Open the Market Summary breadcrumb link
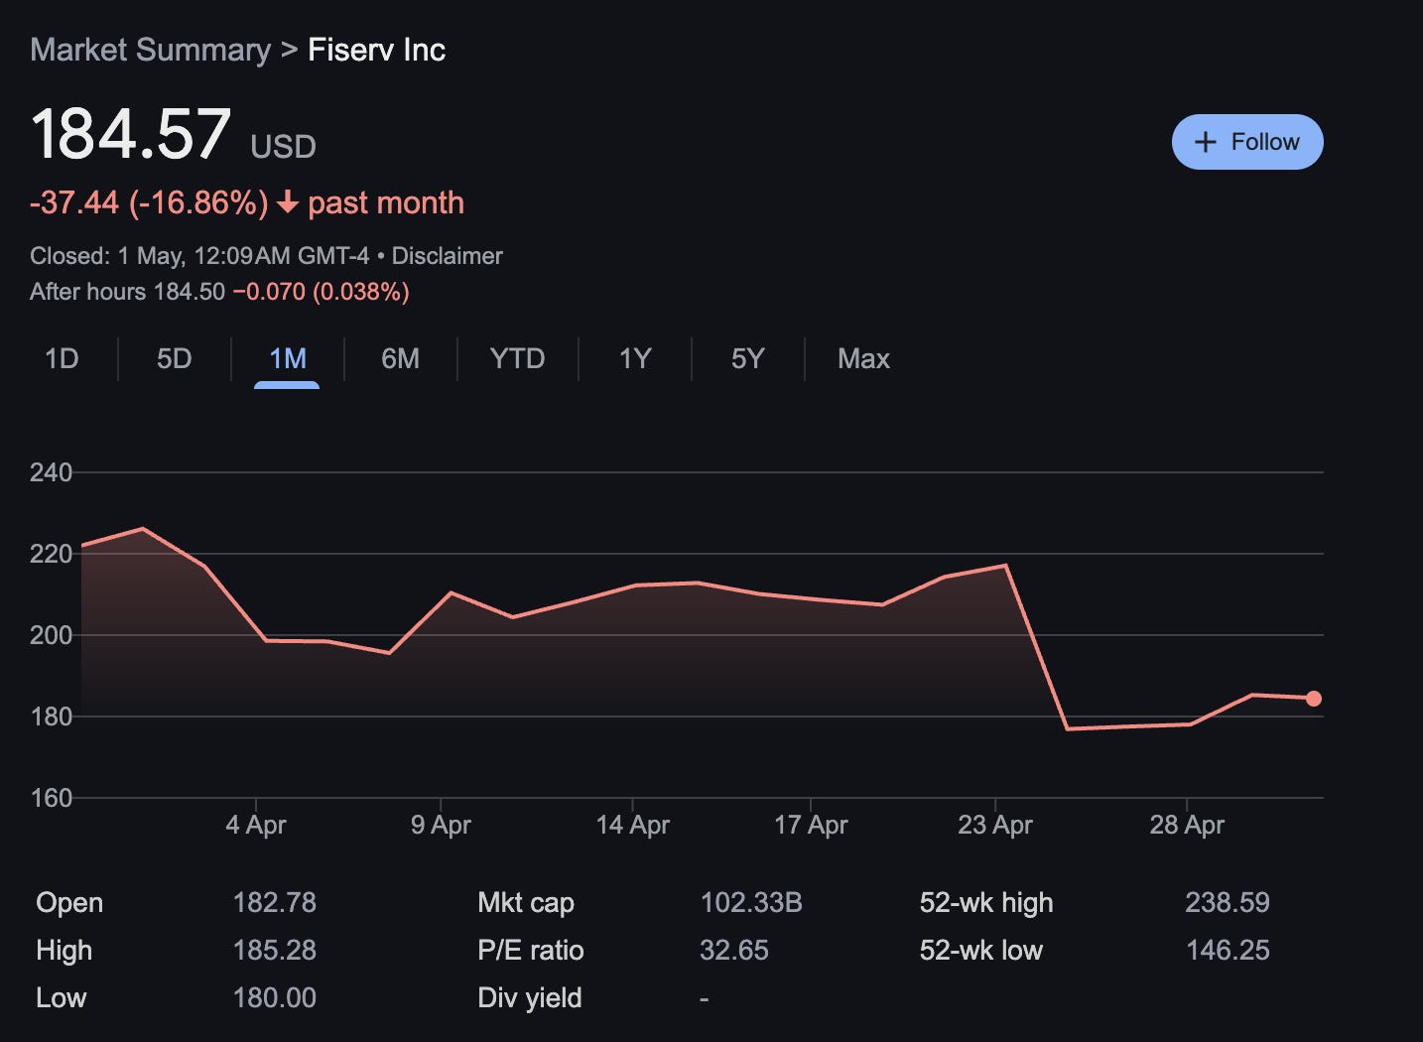The height and width of the screenshot is (1042, 1423). pyautogui.click(x=150, y=50)
